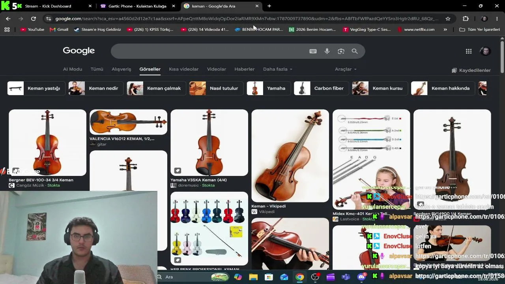Open Outlook from the taskbar
This screenshot has height=284, width=505.
[284, 277]
